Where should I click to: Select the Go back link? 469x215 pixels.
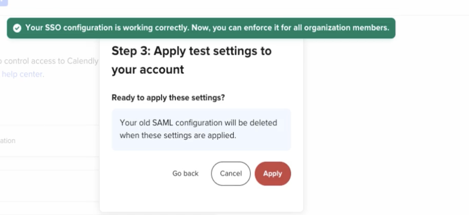185,174
